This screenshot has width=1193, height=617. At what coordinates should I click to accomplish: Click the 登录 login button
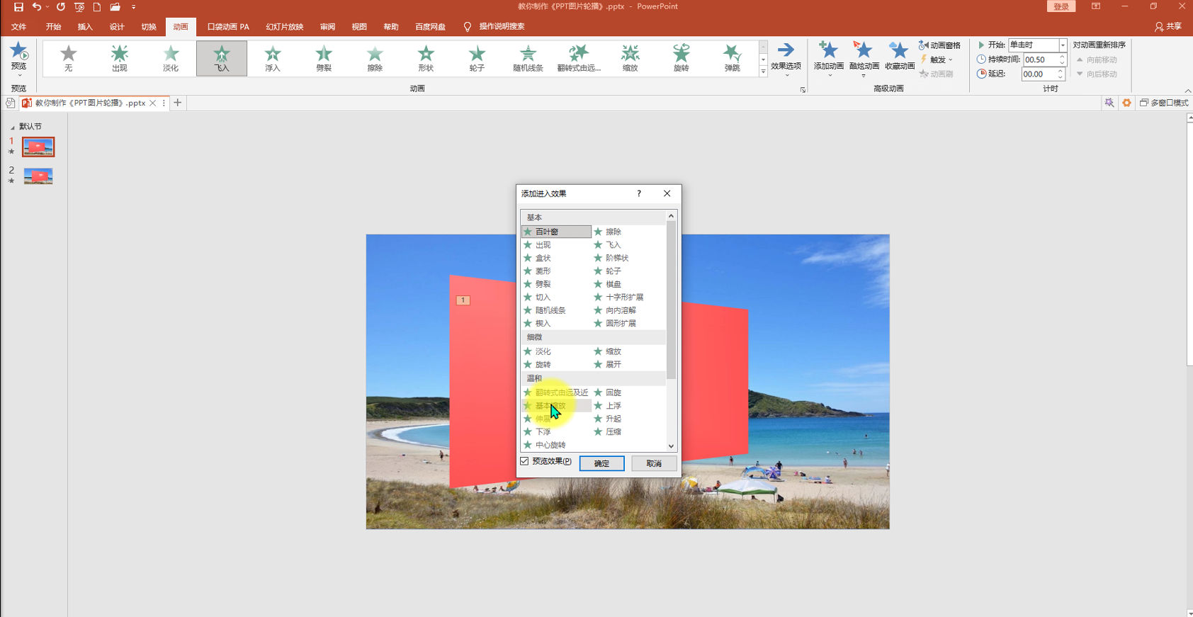pyautogui.click(x=1061, y=6)
